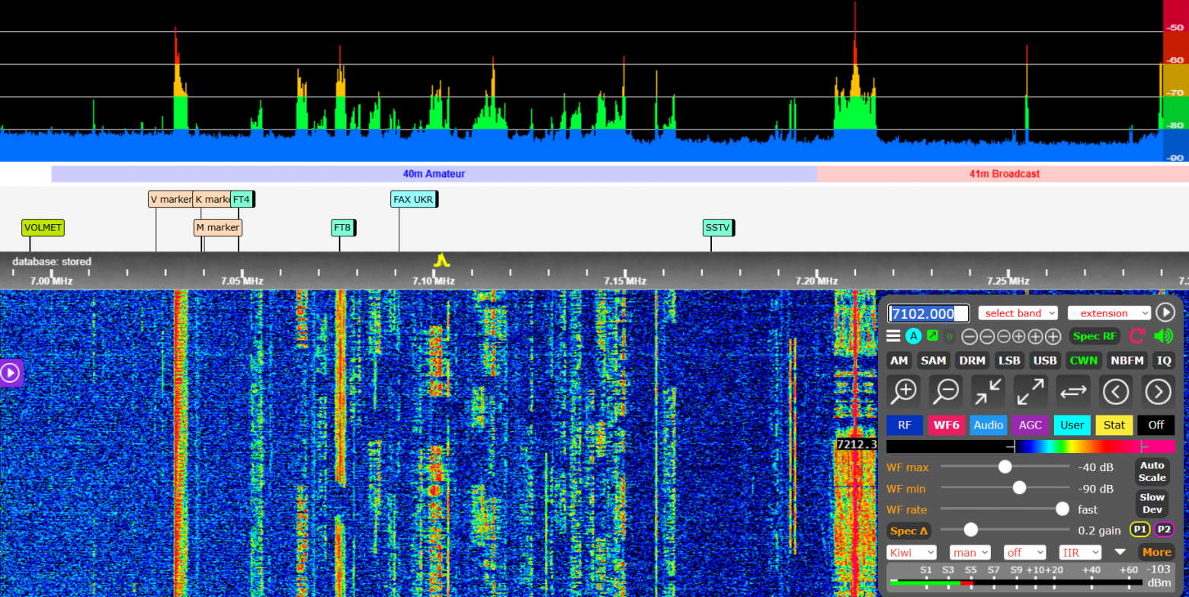Switch demodulation to USB mode
This screenshot has height=597, width=1189.
click(x=1045, y=360)
